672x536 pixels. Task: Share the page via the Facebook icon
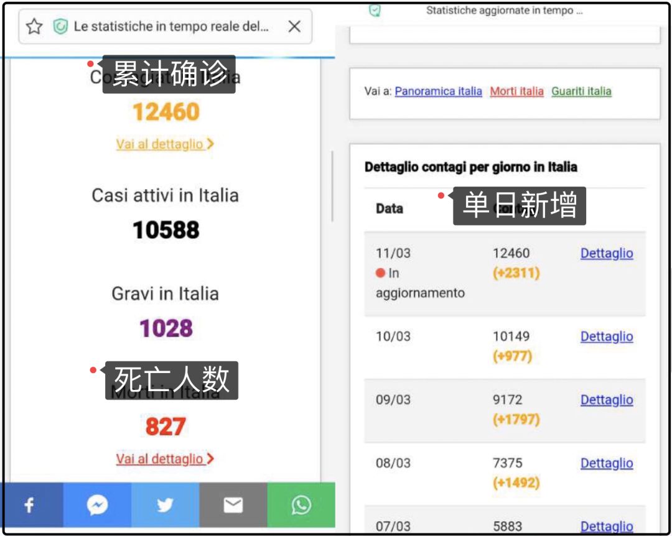coord(29,505)
